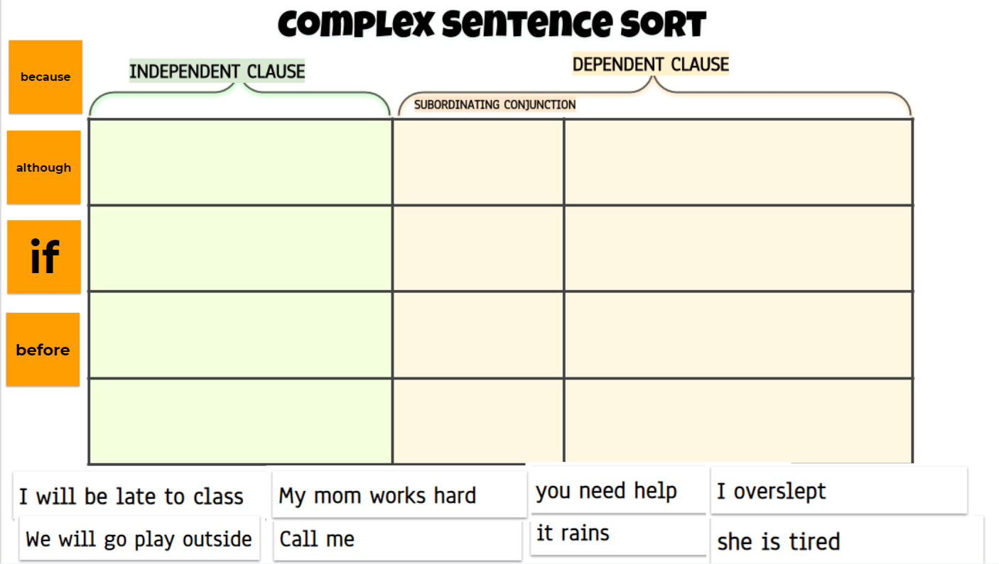Click the 'SUBORDINATING CONJUNCTION' column label
This screenshot has width=999, height=564.
[x=495, y=105]
